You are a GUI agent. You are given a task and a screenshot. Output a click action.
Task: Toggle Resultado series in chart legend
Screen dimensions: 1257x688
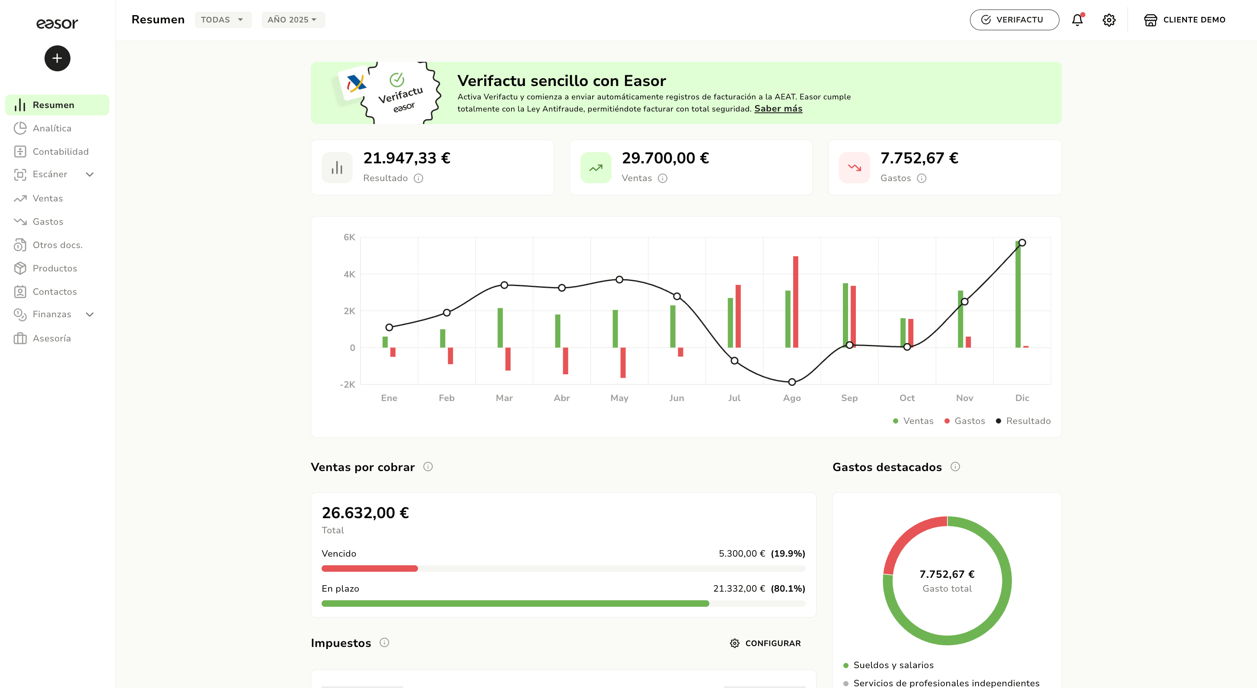(1023, 420)
